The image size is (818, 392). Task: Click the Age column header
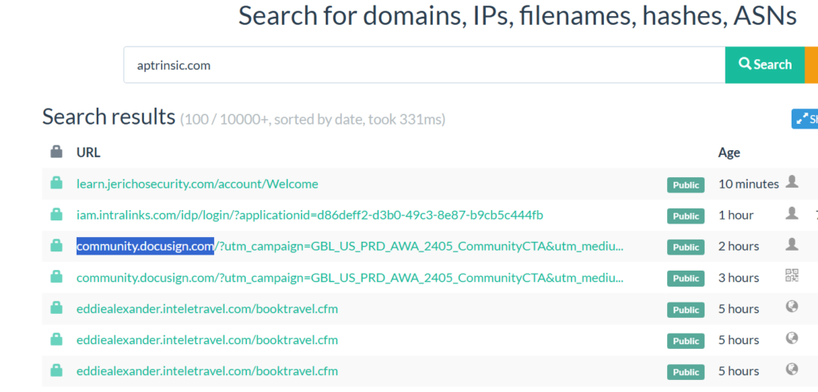[729, 152]
